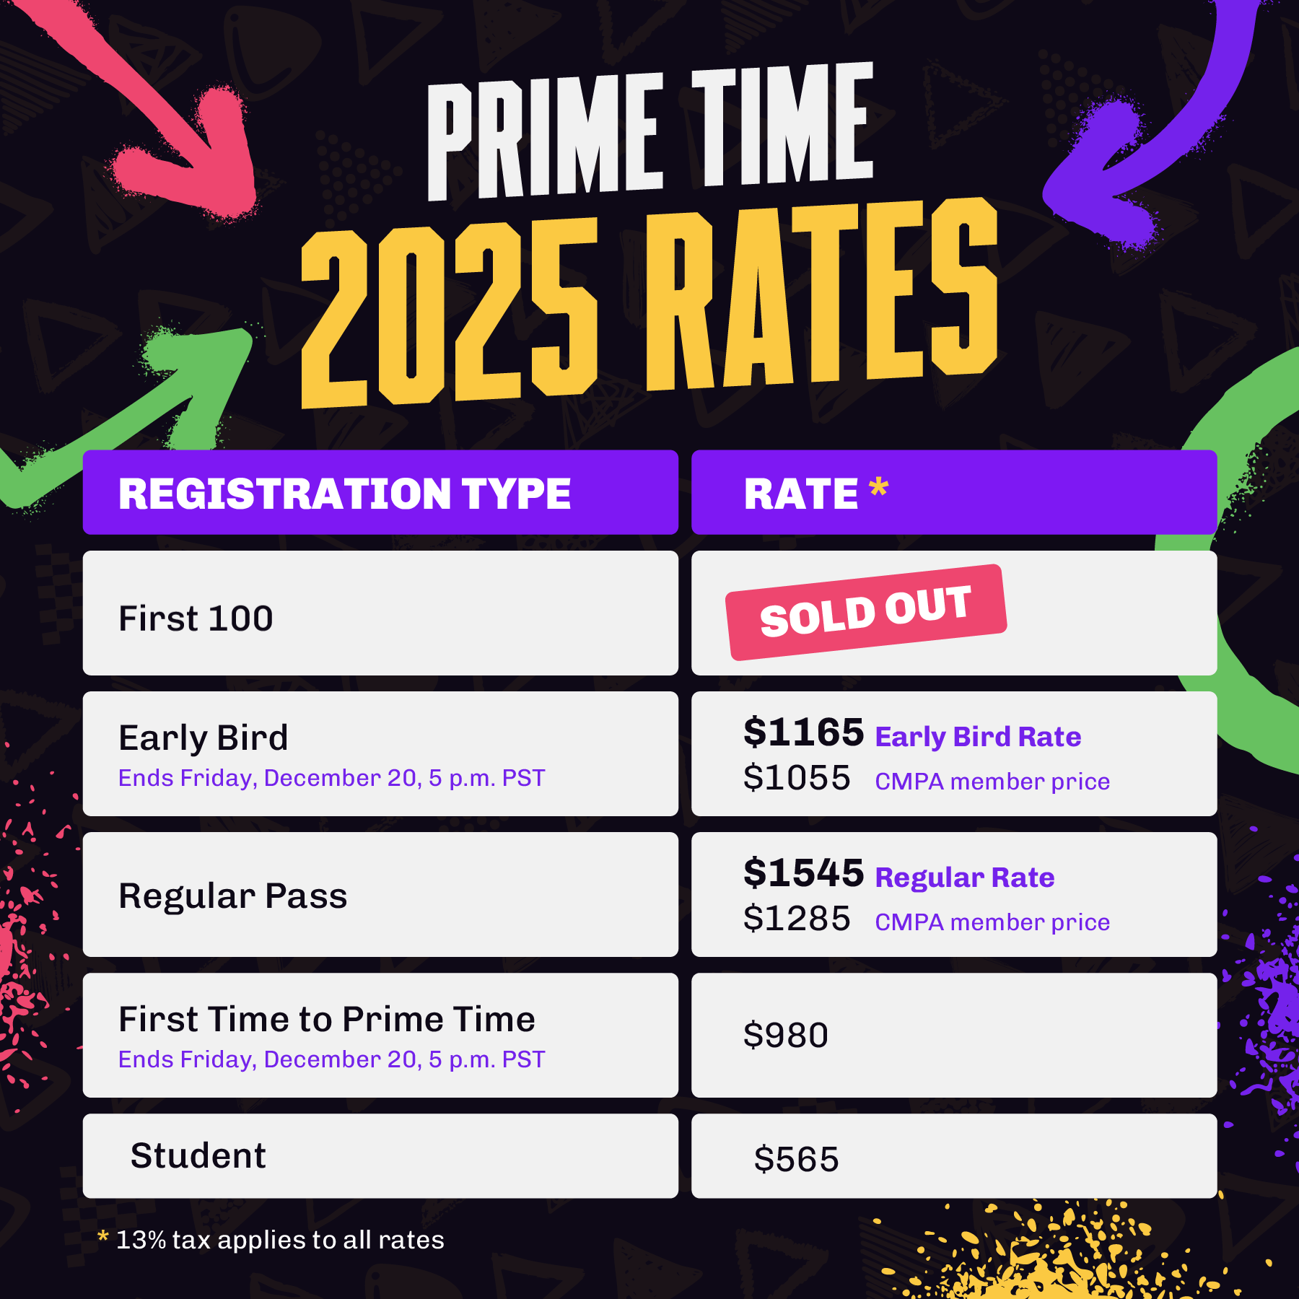Screen dimensions: 1299x1299
Task: Click the SOLD OUT badge
Action: [x=866, y=612]
